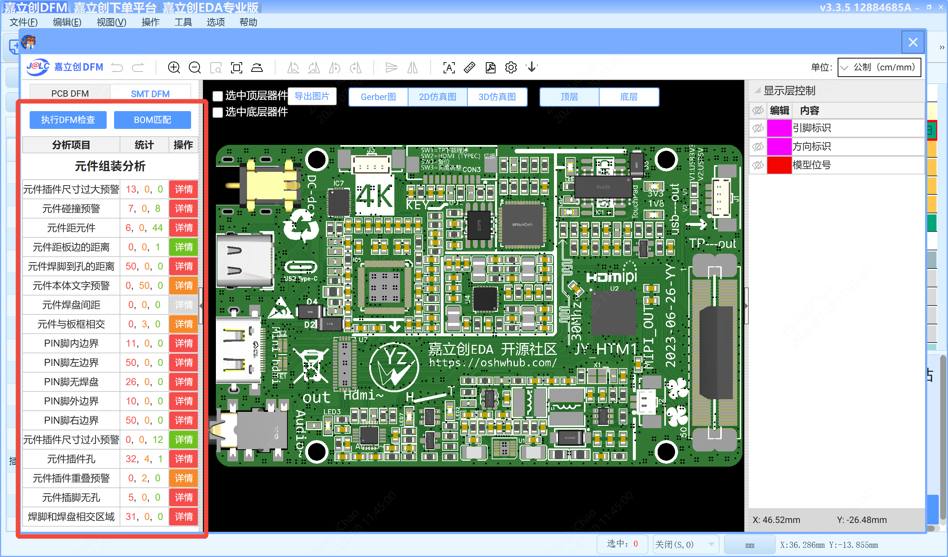948x557 pixels.
Task: Show the 3D仿真图 view
Action: coord(497,97)
